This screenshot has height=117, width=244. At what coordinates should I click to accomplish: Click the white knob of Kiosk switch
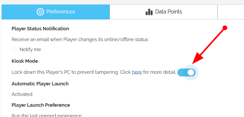191,72
